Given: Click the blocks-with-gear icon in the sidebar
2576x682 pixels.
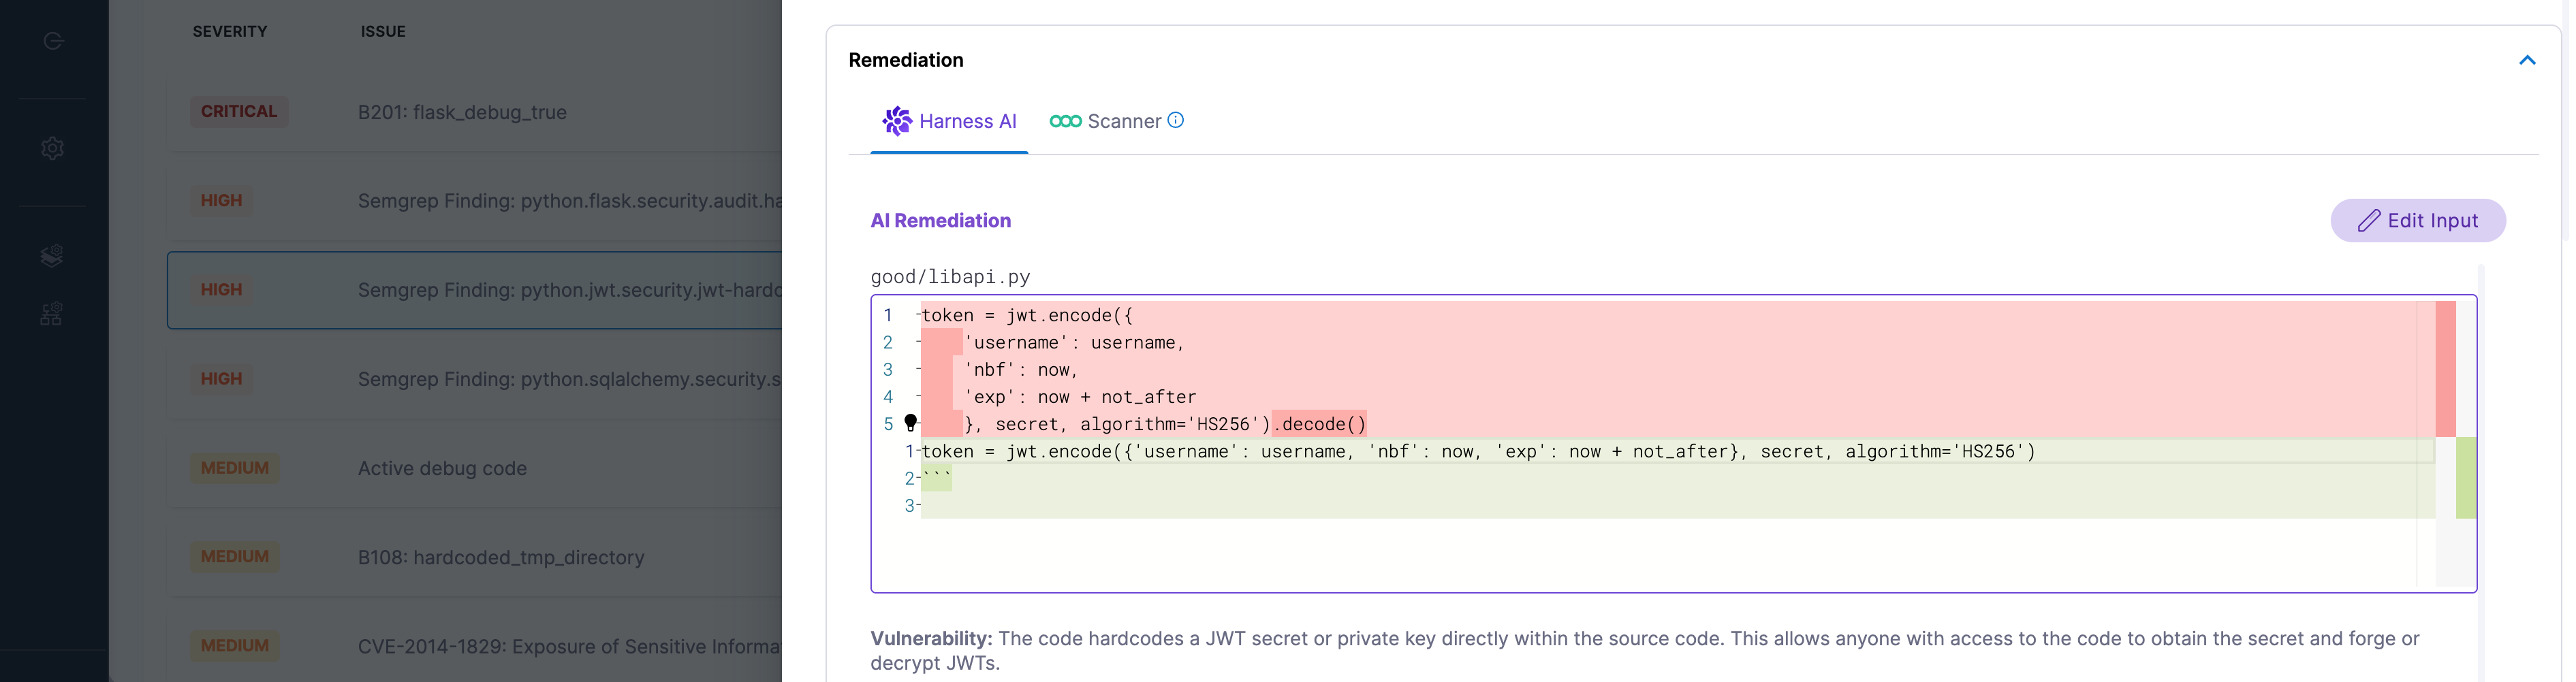Looking at the screenshot, I should click(x=52, y=314).
